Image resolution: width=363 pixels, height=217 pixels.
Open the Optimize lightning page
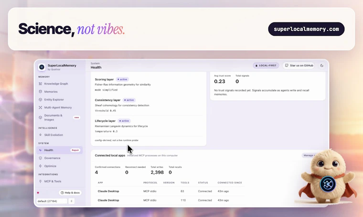coord(50,166)
